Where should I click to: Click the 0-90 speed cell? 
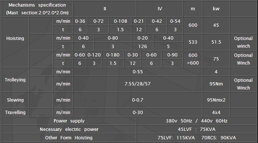(172, 55)
